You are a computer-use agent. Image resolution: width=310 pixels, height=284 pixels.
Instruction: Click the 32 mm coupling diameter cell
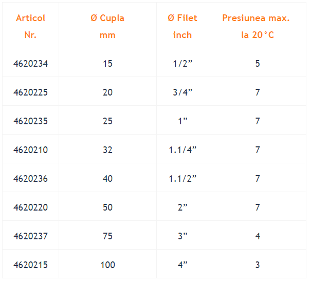click(107, 149)
